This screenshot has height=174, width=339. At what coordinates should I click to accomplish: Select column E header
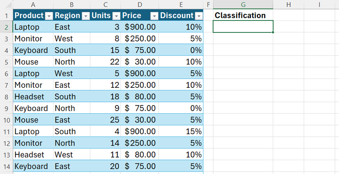tap(181, 5)
